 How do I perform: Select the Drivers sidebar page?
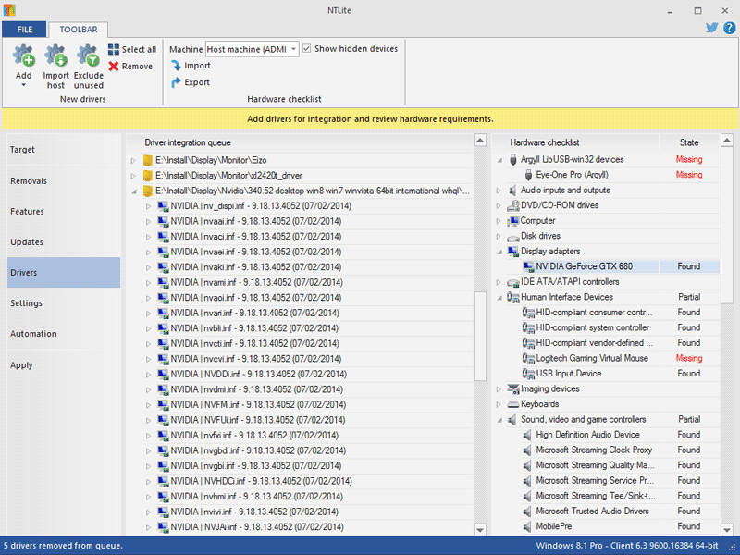(64, 272)
